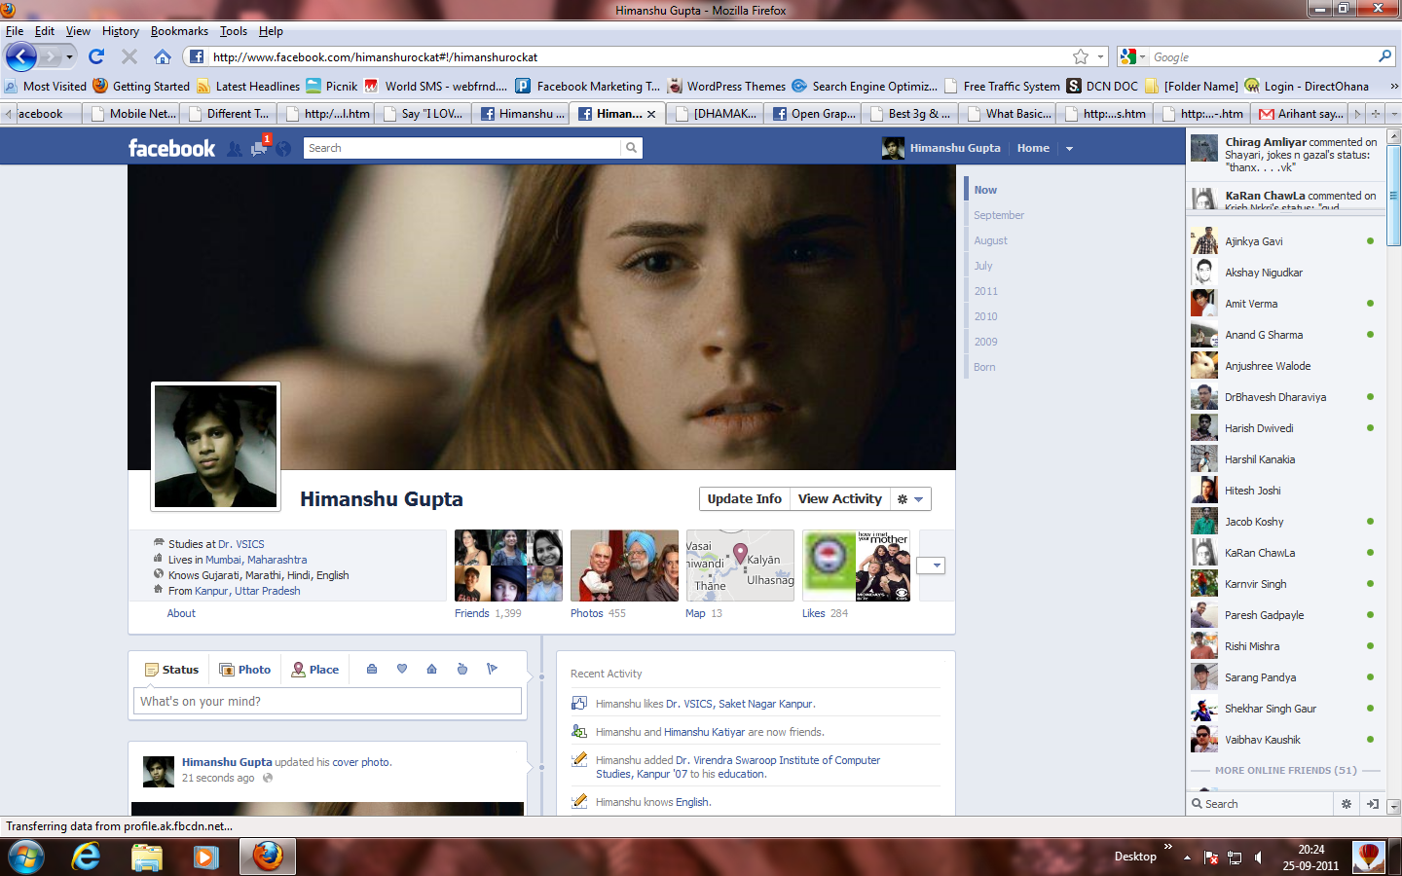
Task: Open the Map 13 thumbnail
Action: (x=740, y=566)
